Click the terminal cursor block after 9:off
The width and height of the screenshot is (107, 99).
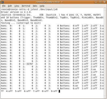[x=59, y=91]
